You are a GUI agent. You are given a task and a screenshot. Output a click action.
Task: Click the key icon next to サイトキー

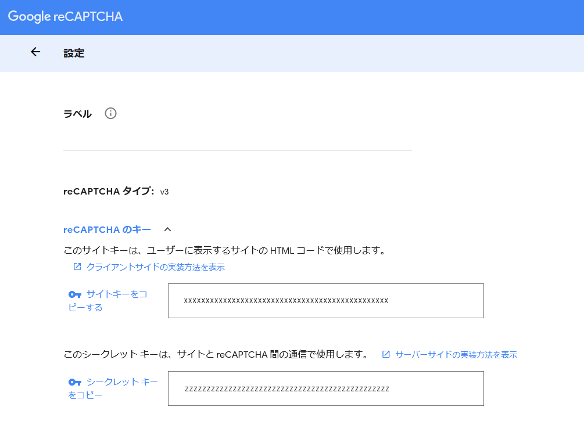[75, 294]
